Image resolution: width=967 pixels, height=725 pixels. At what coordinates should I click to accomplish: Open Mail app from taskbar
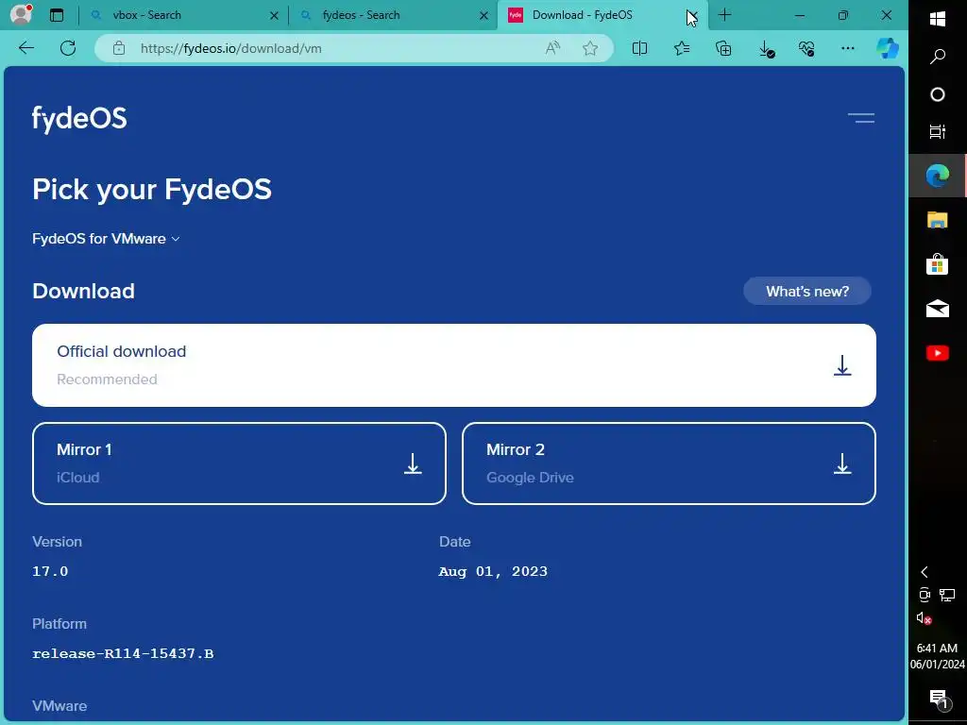click(x=938, y=309)
